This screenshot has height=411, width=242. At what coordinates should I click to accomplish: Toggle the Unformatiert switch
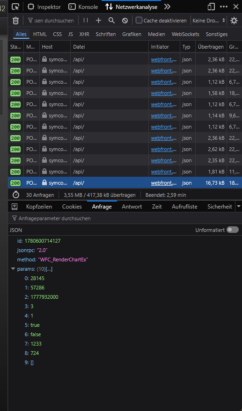point(233,230)
